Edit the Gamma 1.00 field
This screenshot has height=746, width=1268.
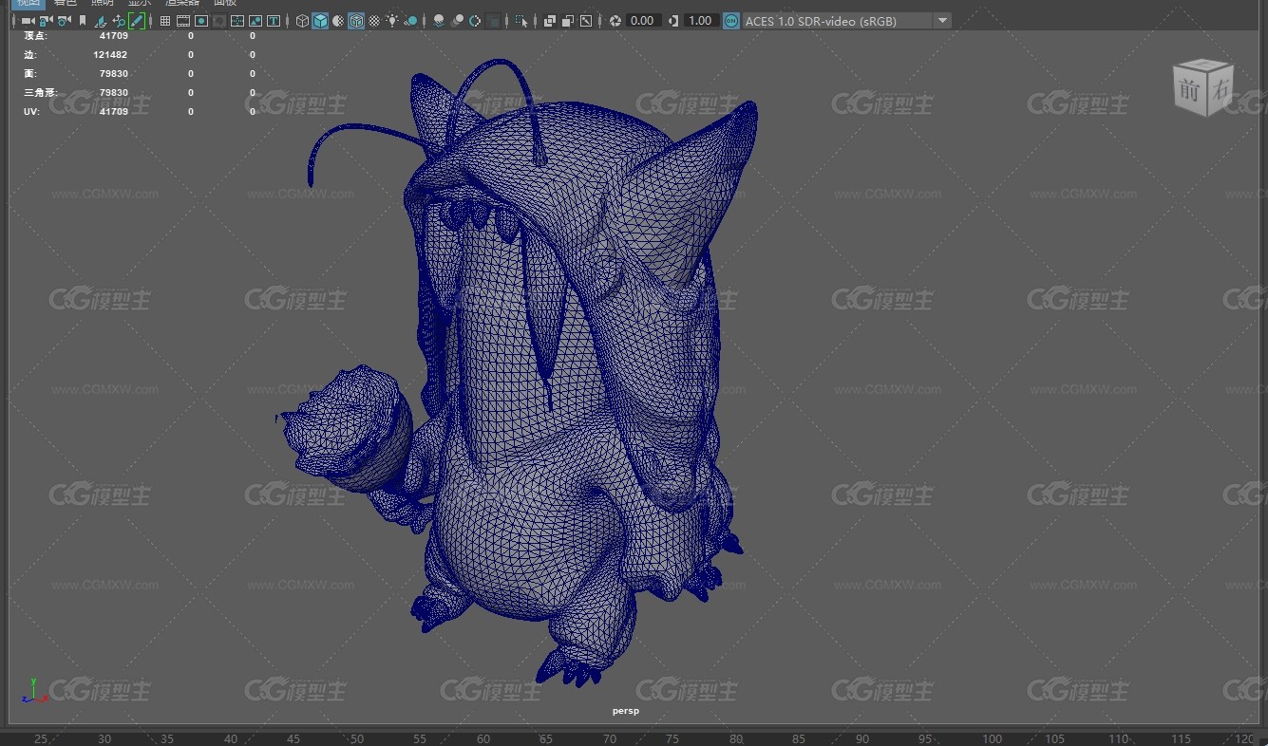pyautogui.click(x=700, y=20)
